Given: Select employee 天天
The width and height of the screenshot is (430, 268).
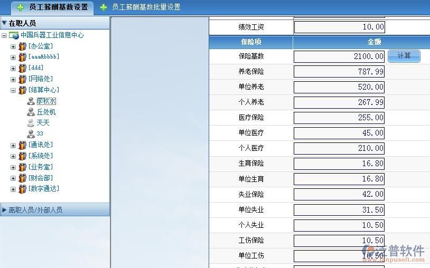Looking at the screenshot, I should [43, 122].
